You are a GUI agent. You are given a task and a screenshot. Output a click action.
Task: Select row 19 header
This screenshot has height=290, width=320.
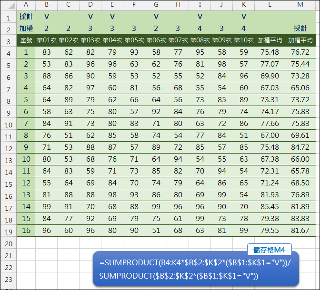(x=8, y=231)
